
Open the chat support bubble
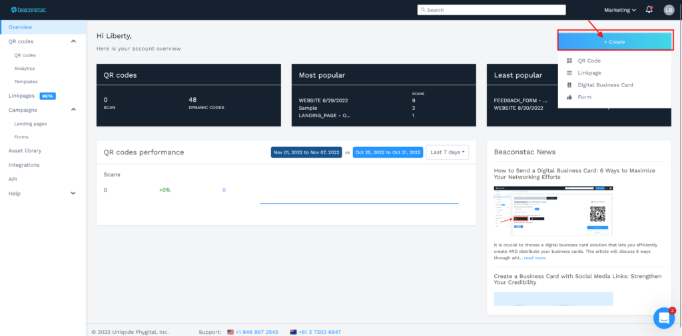tap(663, 319)
